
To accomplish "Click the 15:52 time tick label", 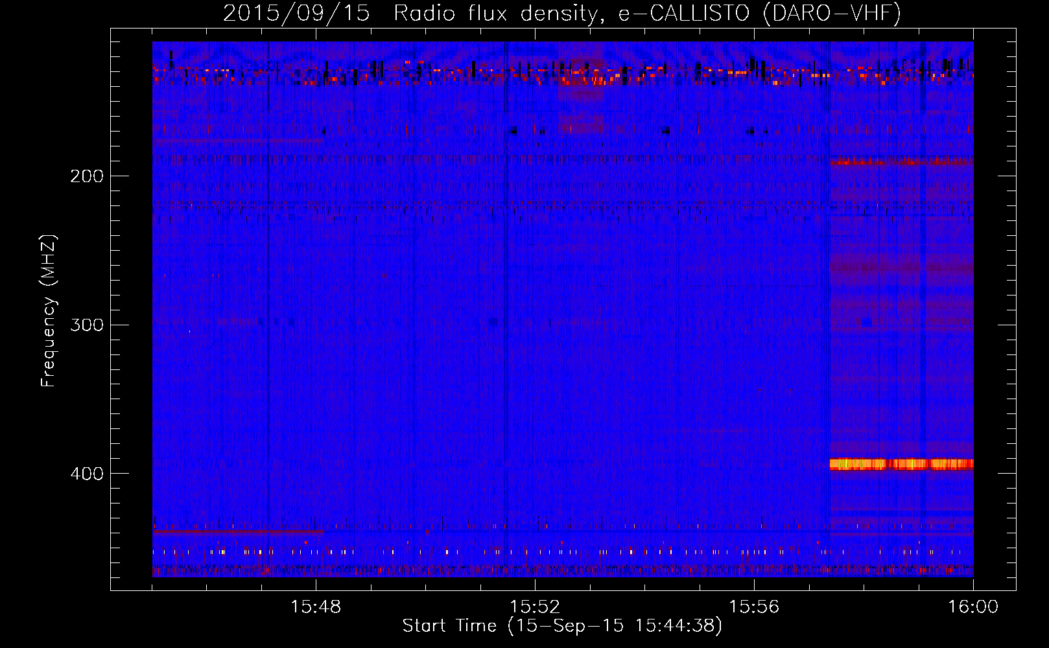I will point(535,607).
